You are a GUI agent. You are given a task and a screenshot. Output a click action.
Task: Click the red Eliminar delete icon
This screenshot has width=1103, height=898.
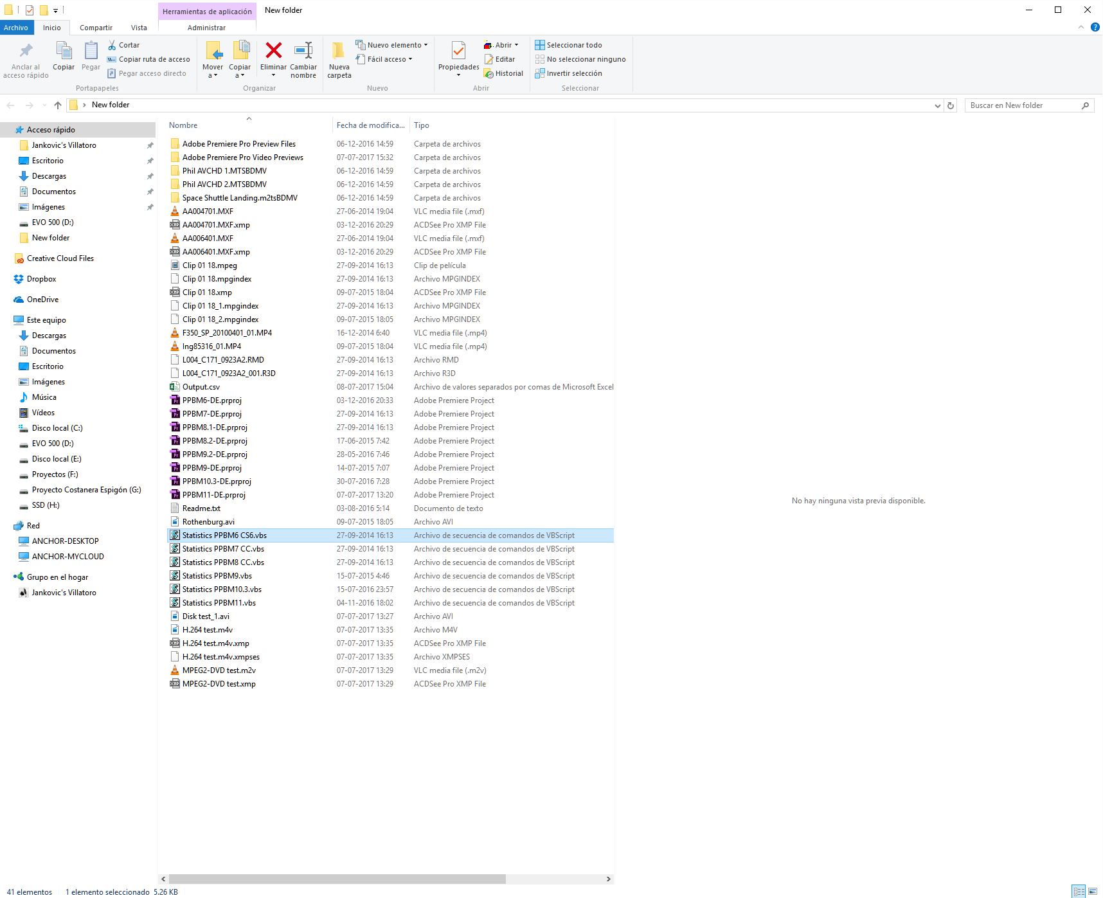click(x=274, y=50)
